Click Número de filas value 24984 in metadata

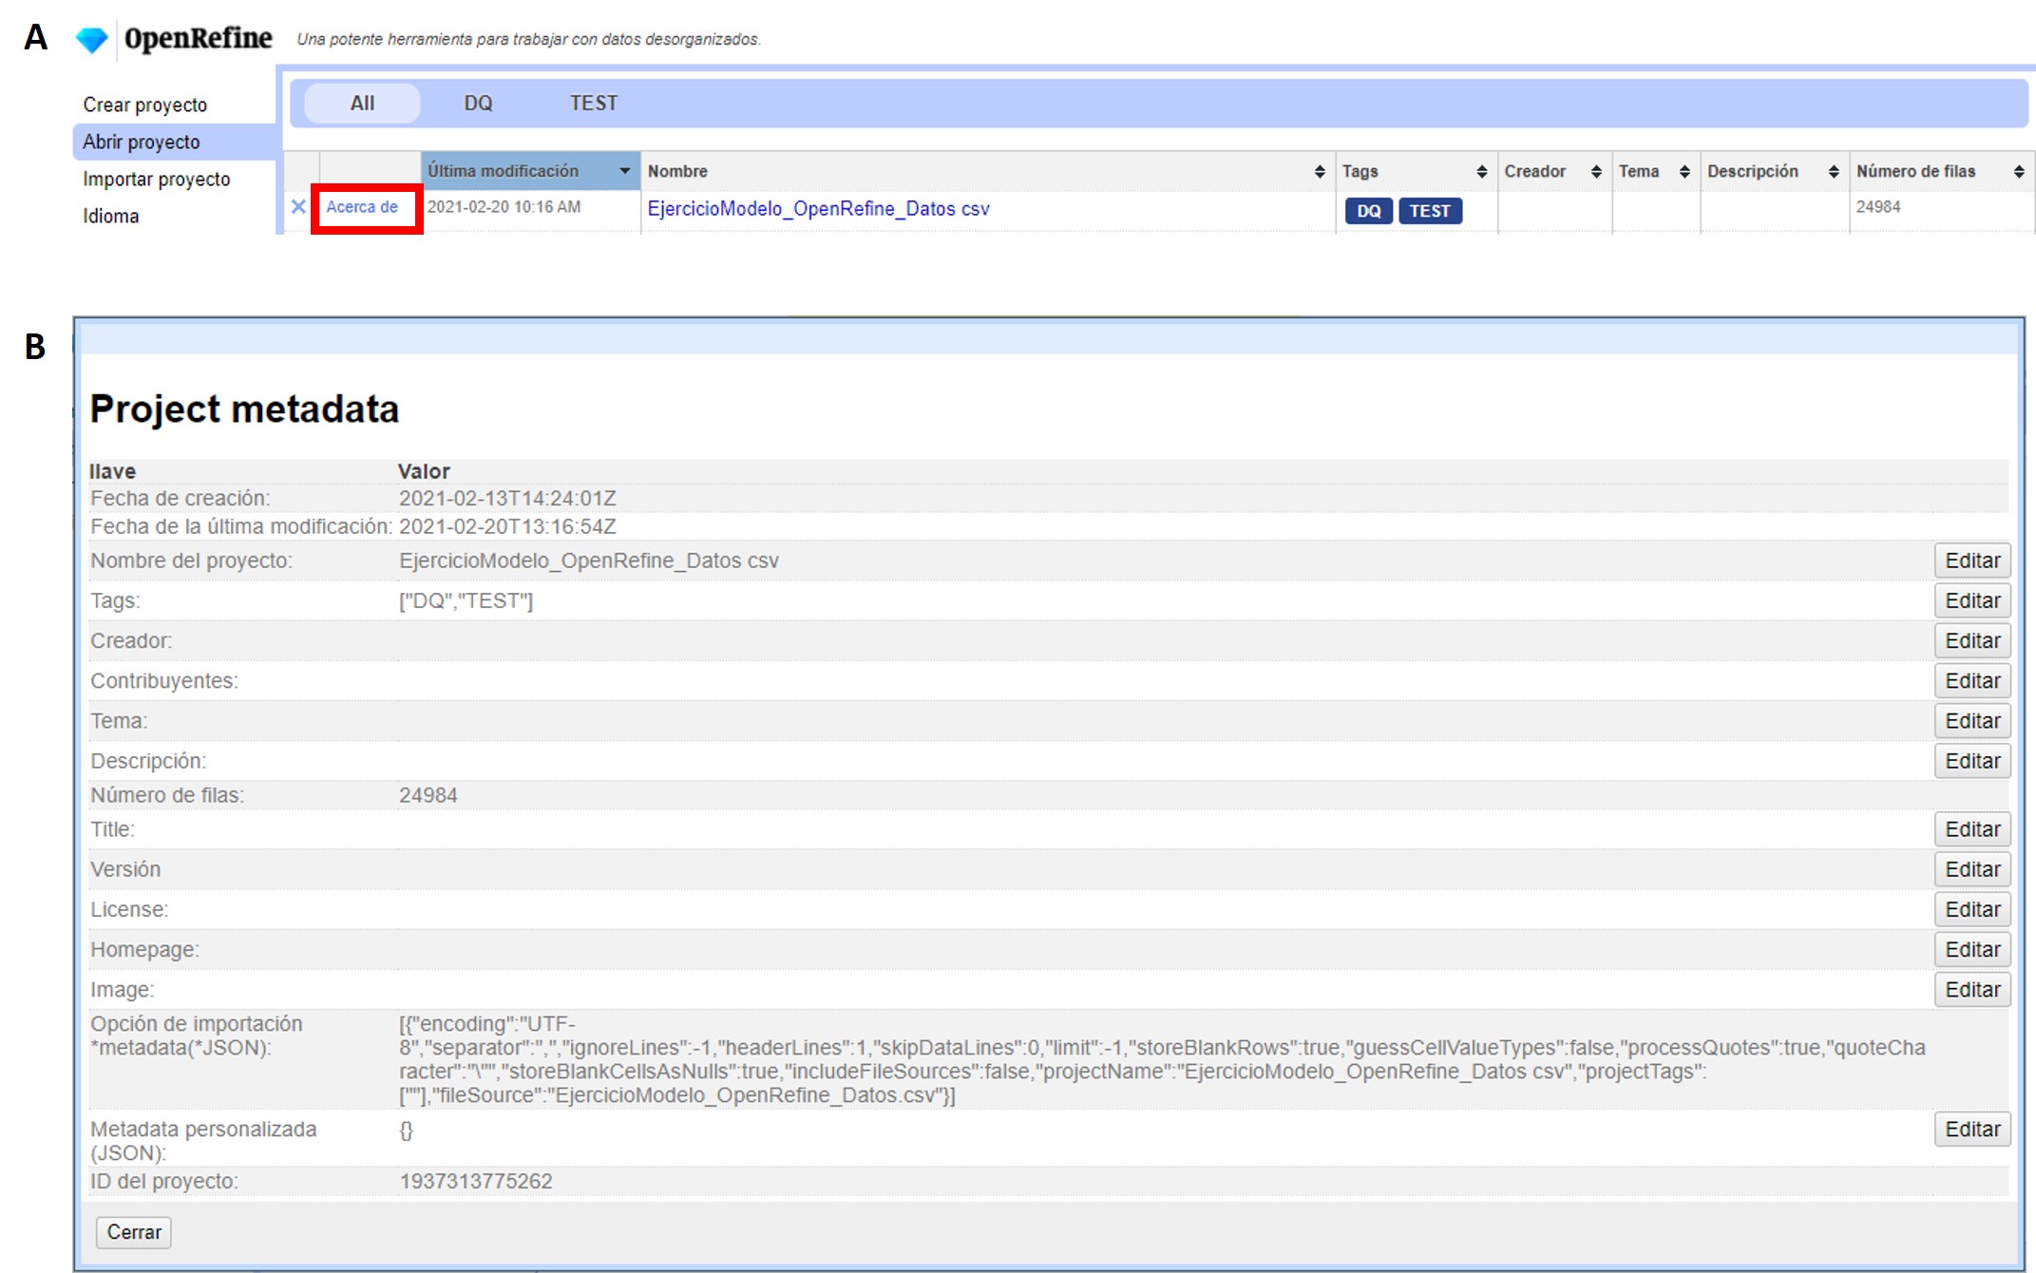(428, 795)
